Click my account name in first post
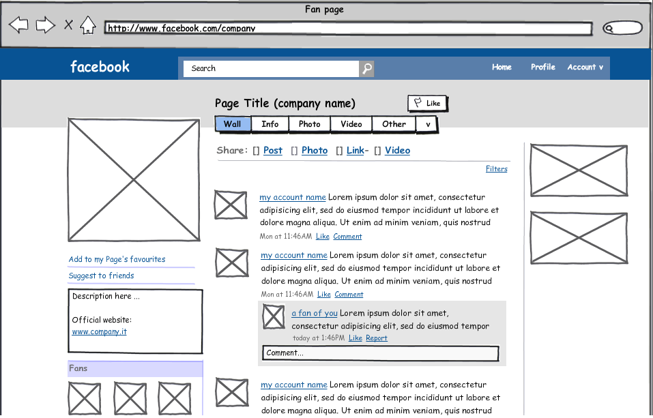Viewport: 653px width, 418px height. (x=293, y=197)
